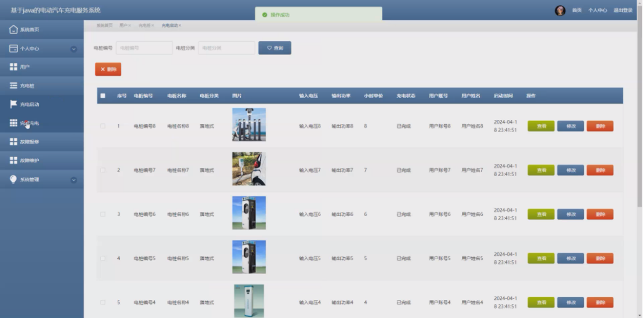
Task: Click the grid icon for 故障报修
Action: click(x=13, y=141)
